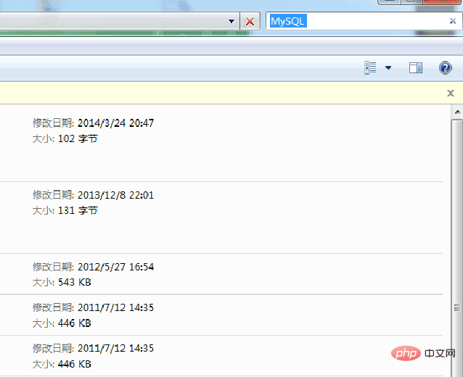463x377 pixels.
Task: Clear the MySQL search text
Action: (453, 21)
